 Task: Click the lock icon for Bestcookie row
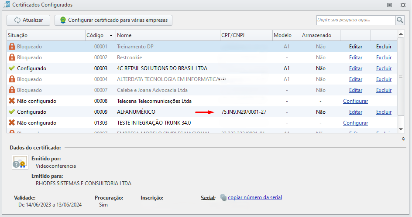point(12,57)
